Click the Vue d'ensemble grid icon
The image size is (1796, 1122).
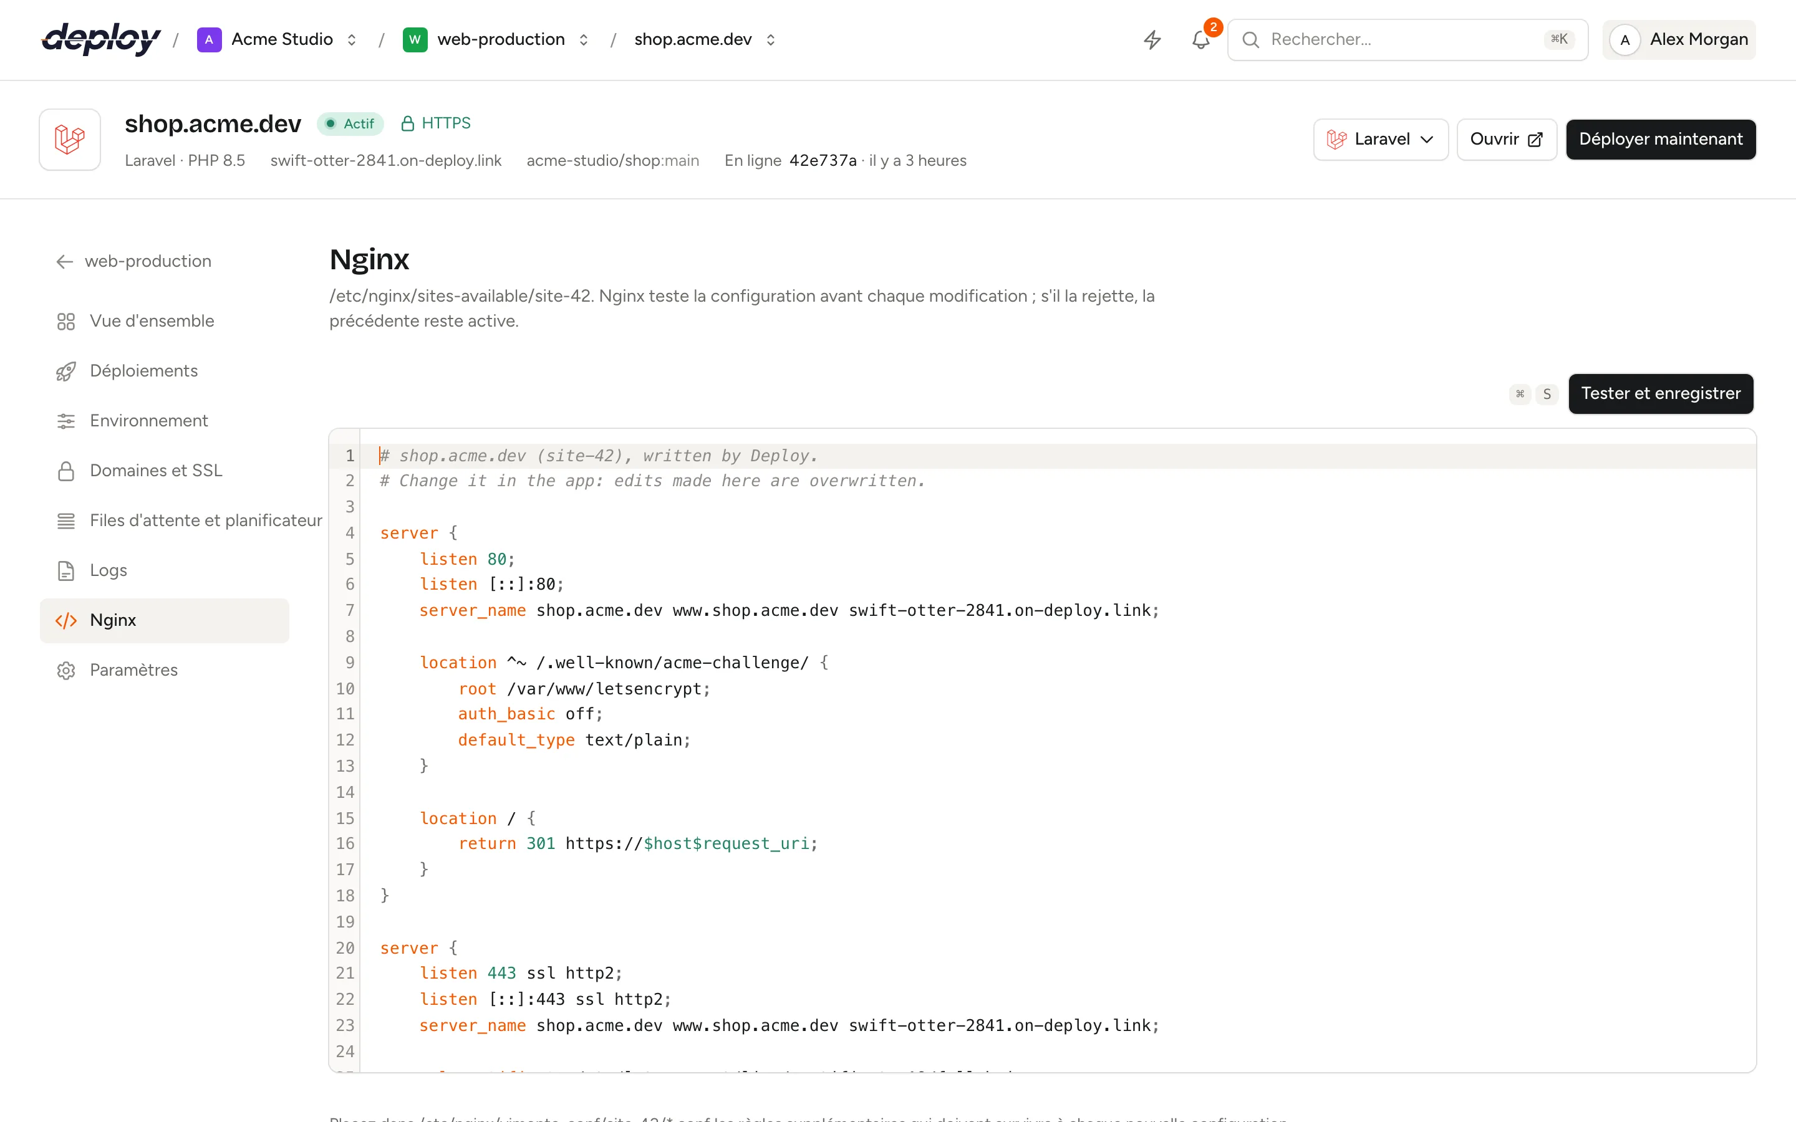(66, 321)
